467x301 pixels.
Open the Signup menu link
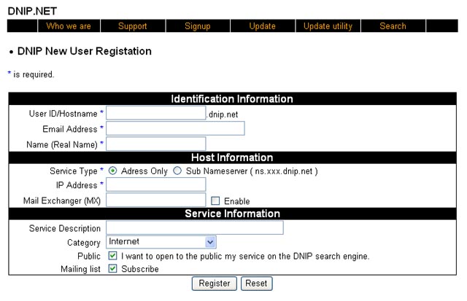[198, 26]
